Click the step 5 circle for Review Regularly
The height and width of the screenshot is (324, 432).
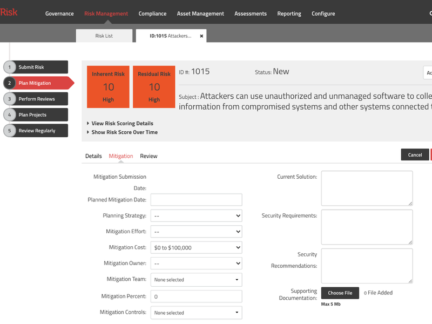(x=10, y=131)
